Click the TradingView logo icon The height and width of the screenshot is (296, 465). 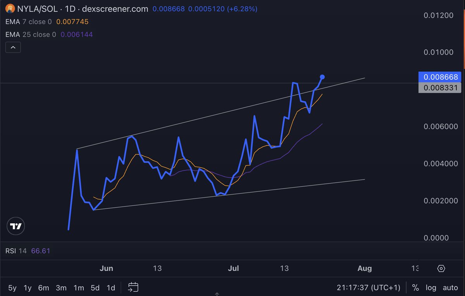coord(15,226)
